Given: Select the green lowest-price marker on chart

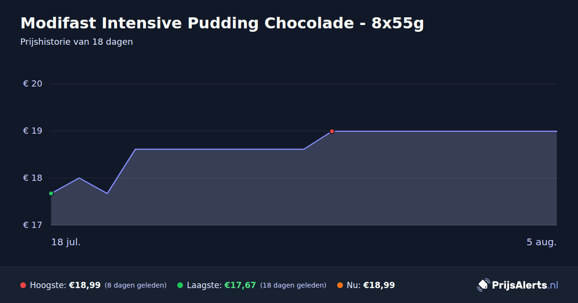Looking at the screenshot, I should (x=51, y=193).
